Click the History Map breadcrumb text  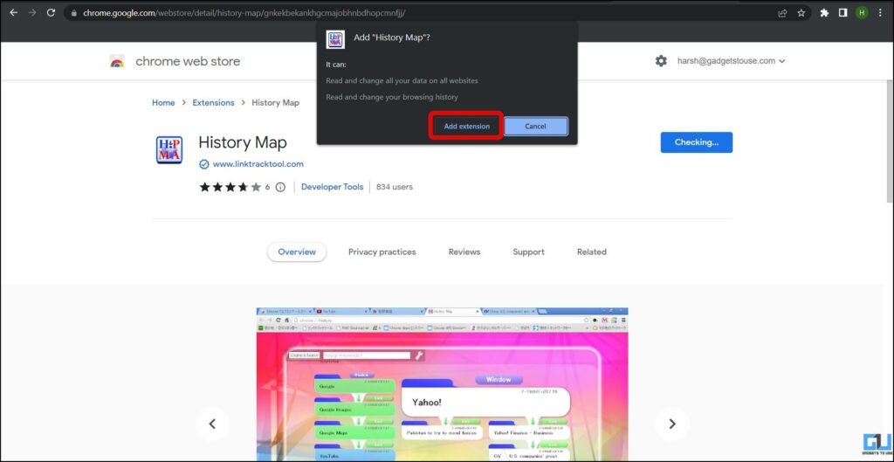coord(275,103)
